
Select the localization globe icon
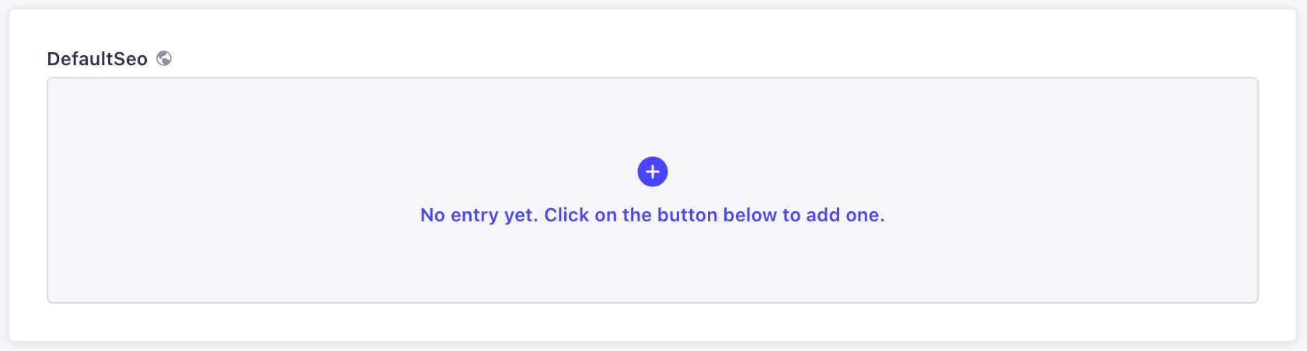[x=164, y=58]
